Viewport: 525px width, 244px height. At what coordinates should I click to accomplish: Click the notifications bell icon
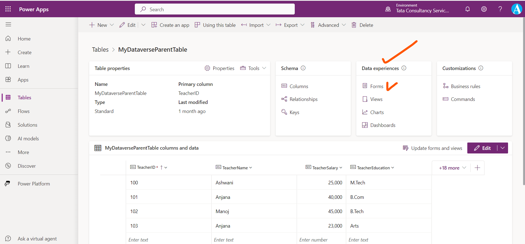coord(468,9)
